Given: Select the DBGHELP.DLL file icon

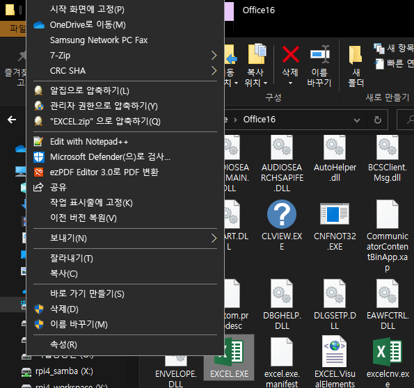Looking at the screenshot, I should pyautogui.click(x=282, y=293).
